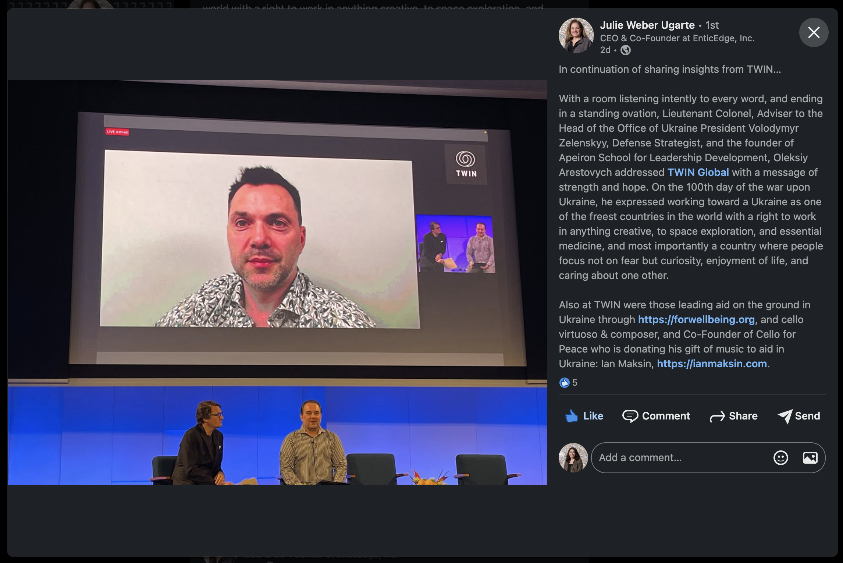Image resolution: width=843 pixels, height=563 pixels.
Task: Click the commenter avatar beside comment box
Action: click(573, 457)
